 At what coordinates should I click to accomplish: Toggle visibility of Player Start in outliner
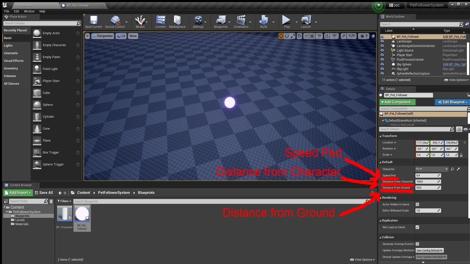click(x=382, y=55)
